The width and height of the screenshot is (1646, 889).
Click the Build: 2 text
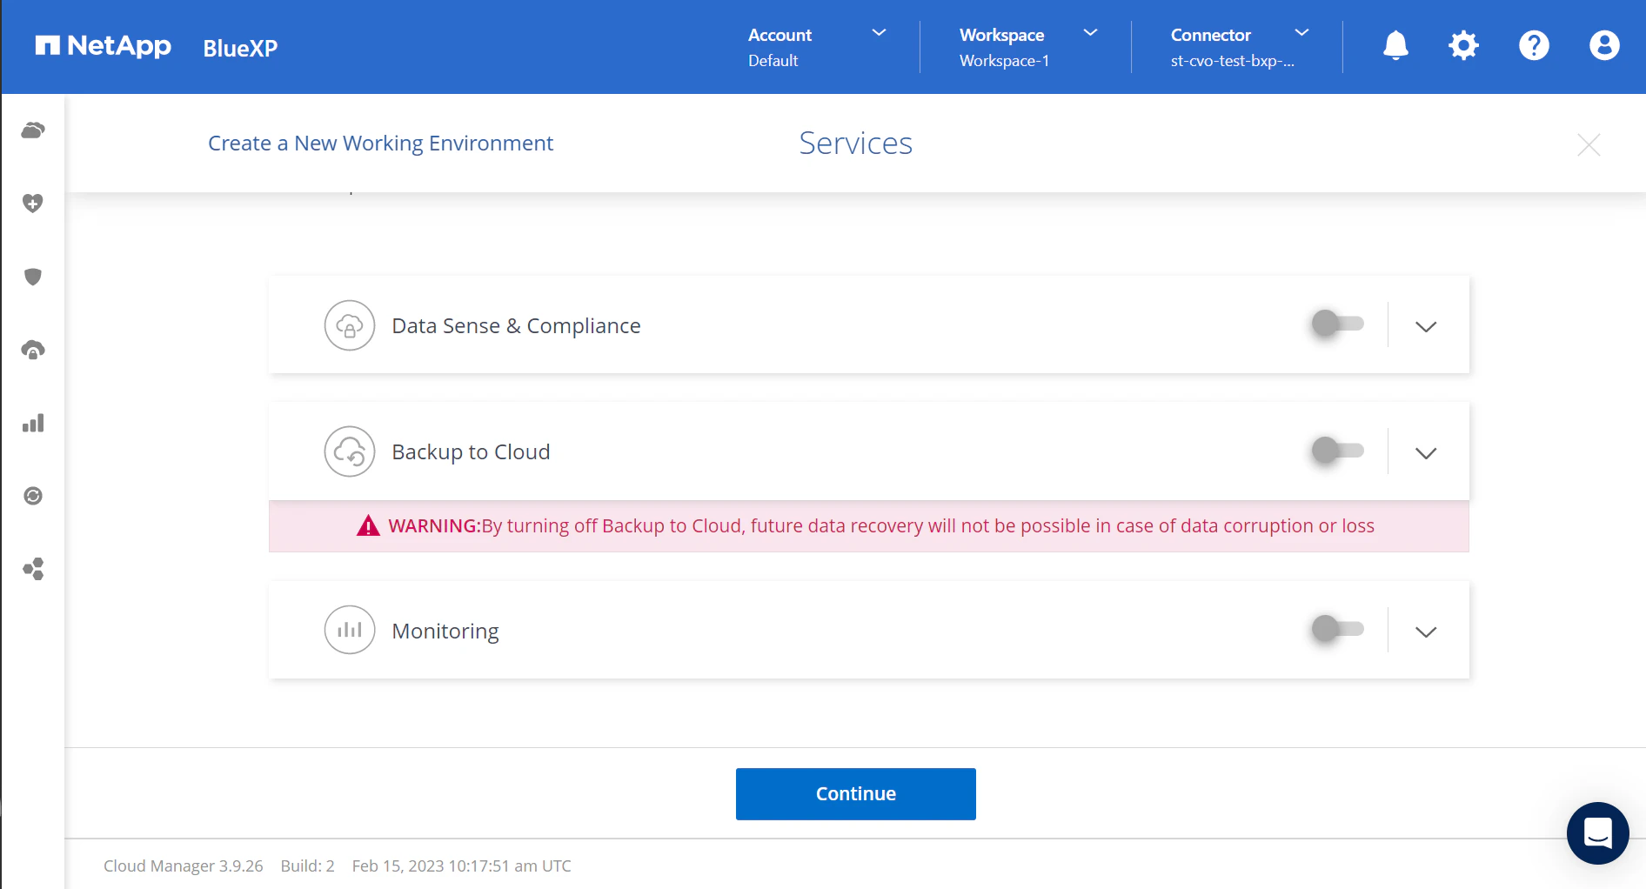307,866
